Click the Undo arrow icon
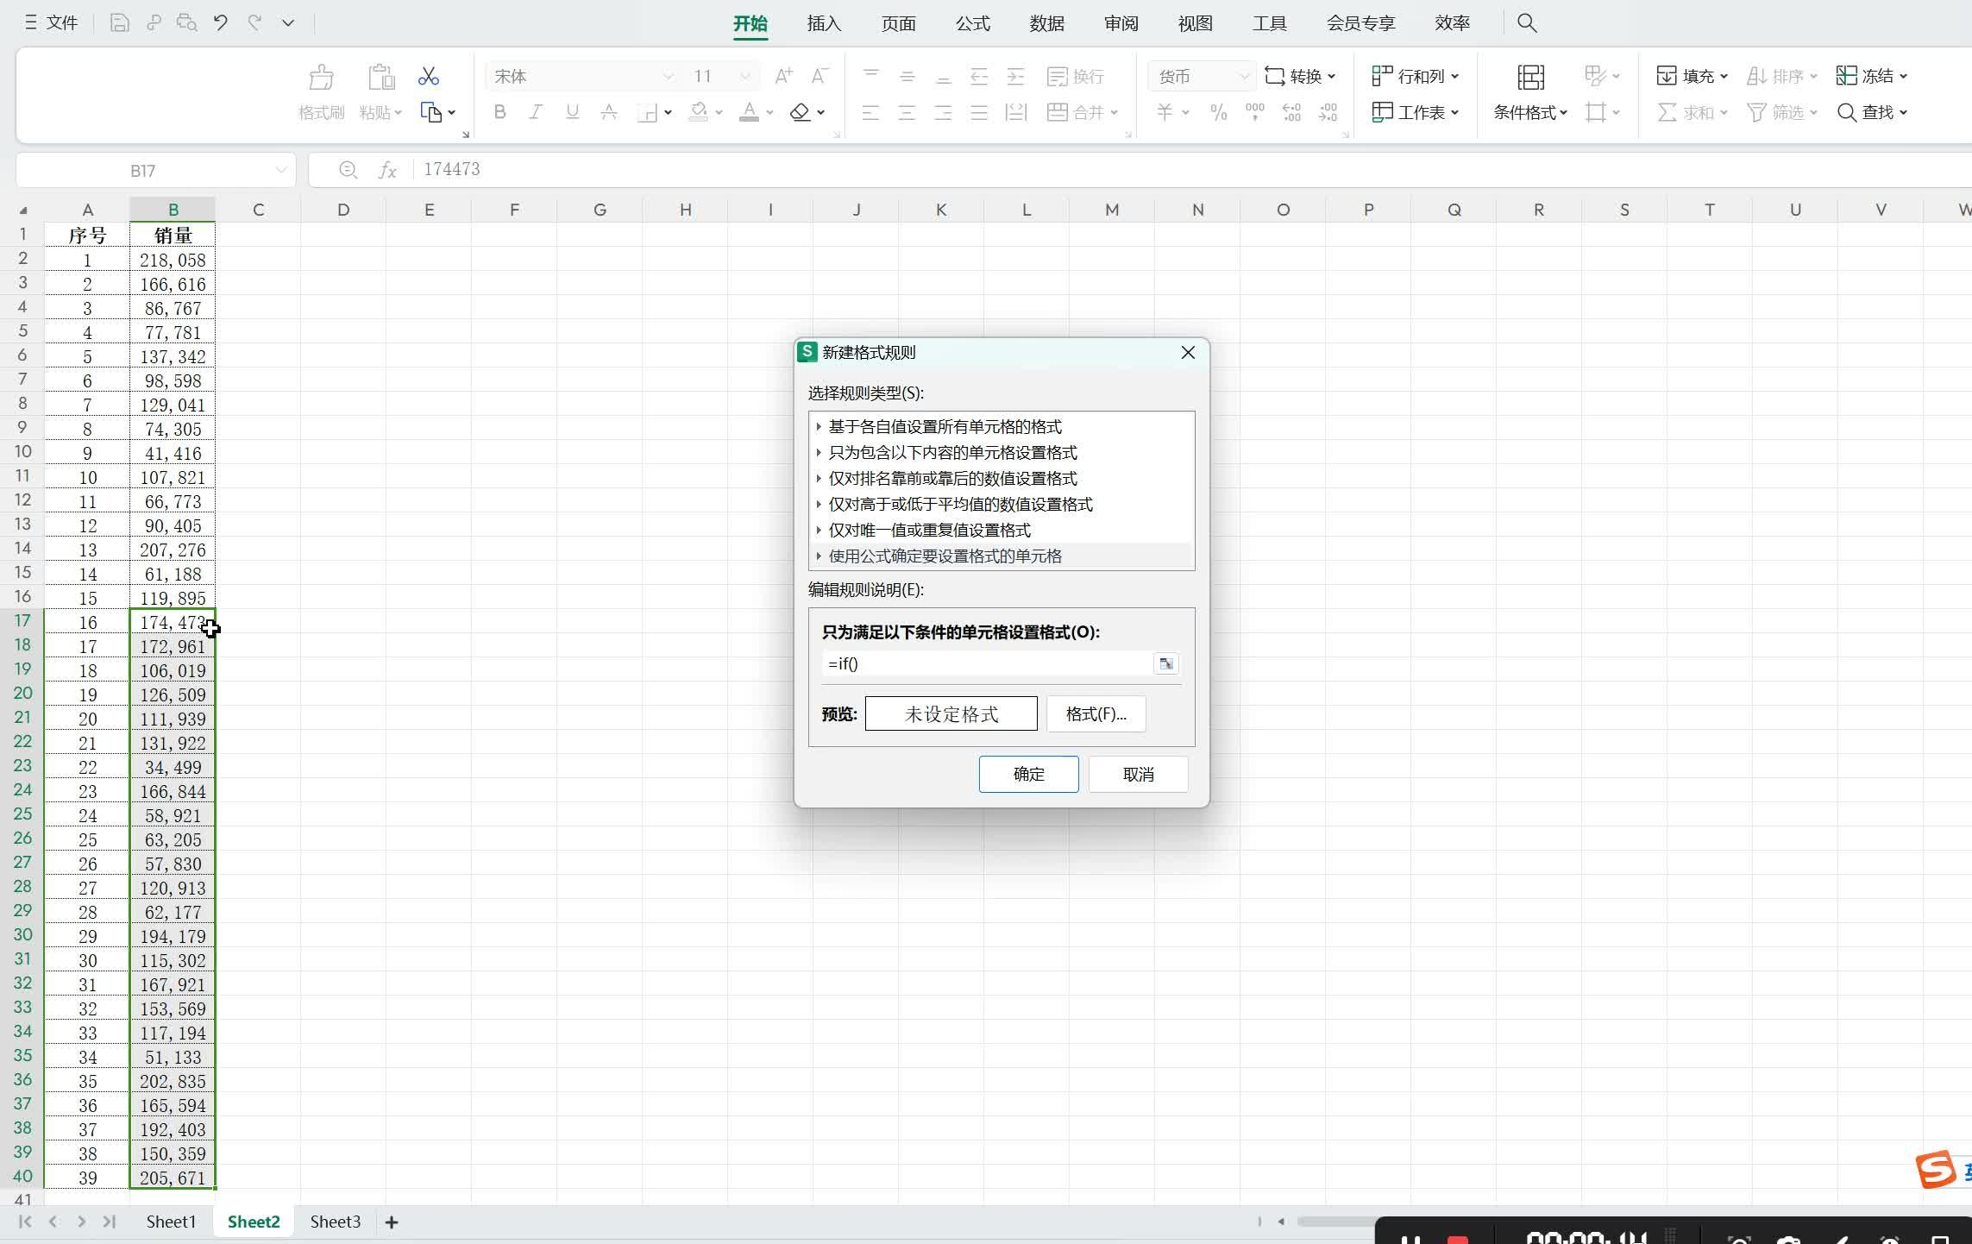This screenshot has width=1972, height=1244. pos(221,23)
